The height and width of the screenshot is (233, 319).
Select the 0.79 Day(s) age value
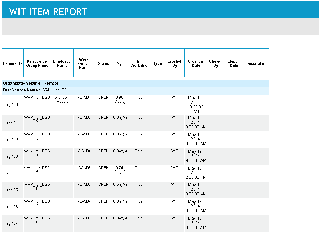point(120,170)
